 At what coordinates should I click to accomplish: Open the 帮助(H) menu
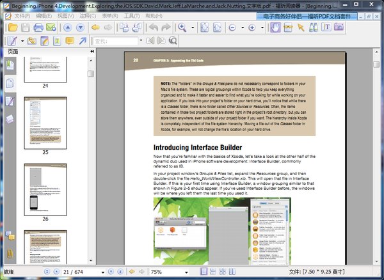(154, 16)
